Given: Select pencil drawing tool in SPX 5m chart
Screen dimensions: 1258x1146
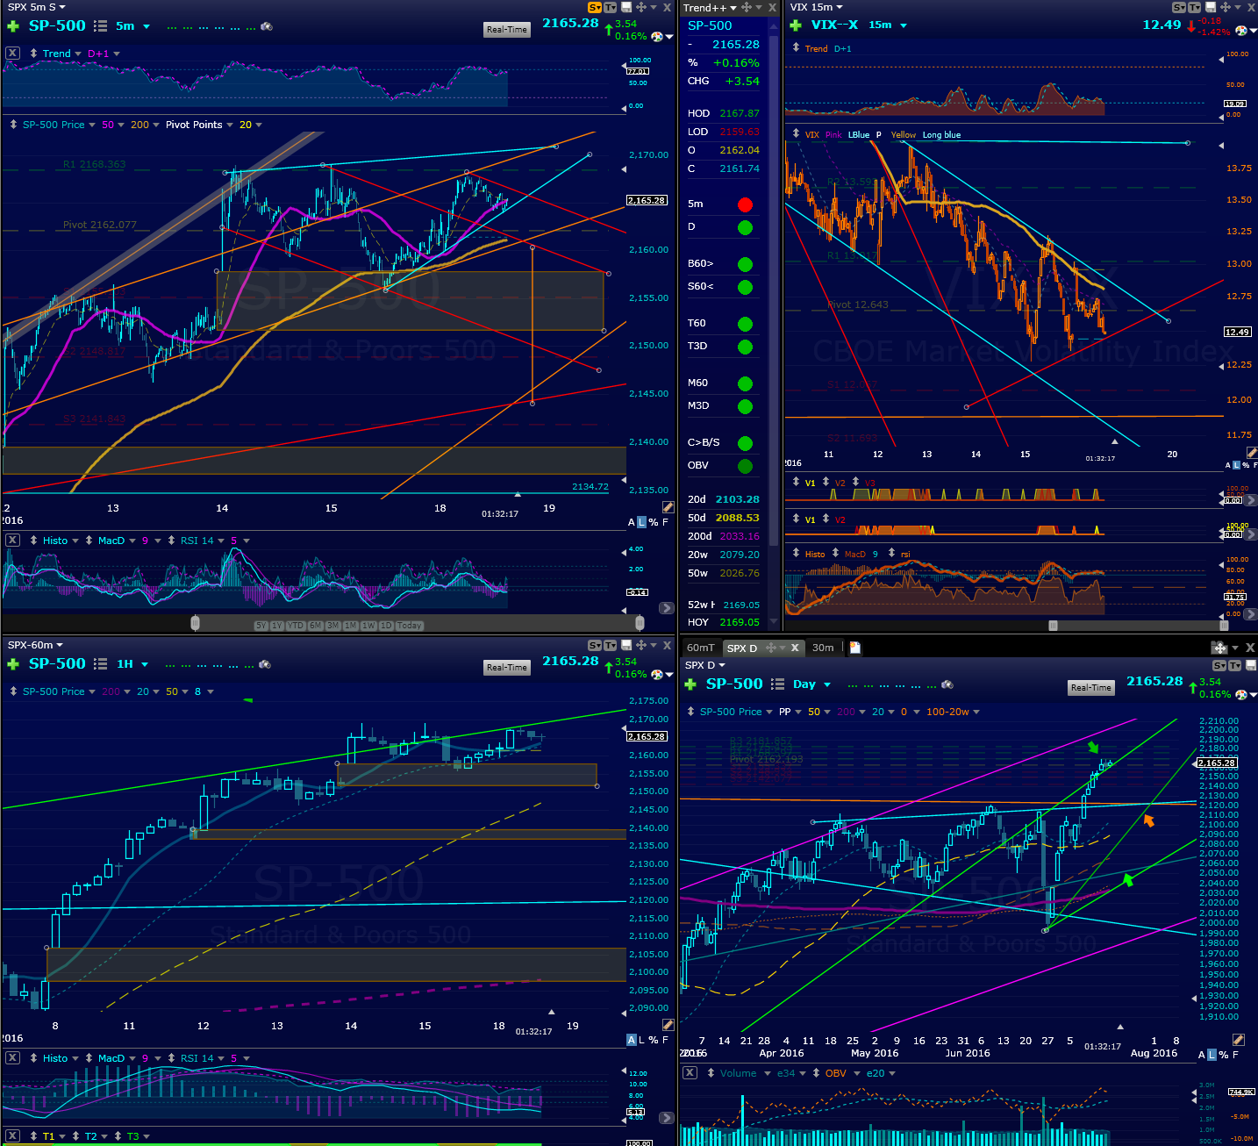Looking at the screenshot, I should pyautogui.click(x=668, y=506).
